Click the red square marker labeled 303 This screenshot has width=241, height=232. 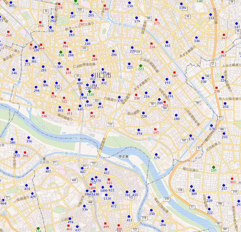(232, 179)
